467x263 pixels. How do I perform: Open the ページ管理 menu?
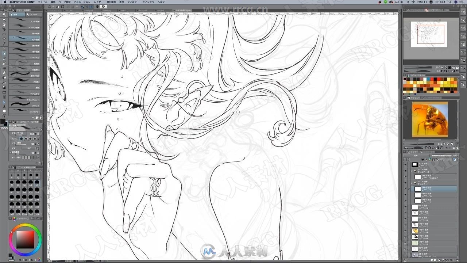click(x=65, y=2)
